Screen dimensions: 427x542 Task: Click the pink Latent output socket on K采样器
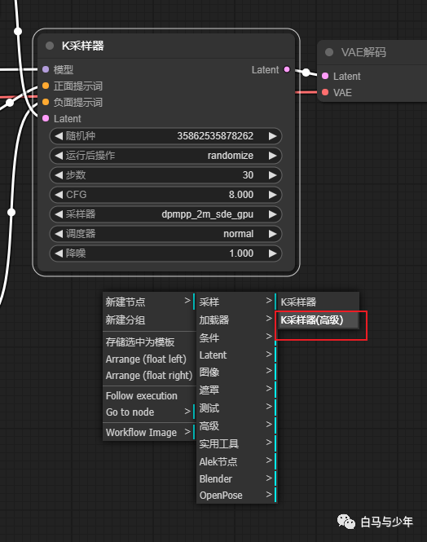tap(287, 69)
